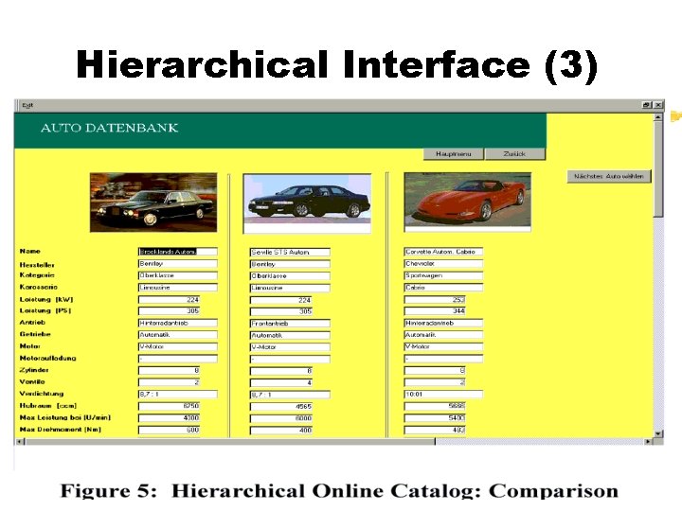Viewport: 682px width, 511px height.
Task: Click the horizontal scrollbar left arrow
Action: (x=19, y=442)
